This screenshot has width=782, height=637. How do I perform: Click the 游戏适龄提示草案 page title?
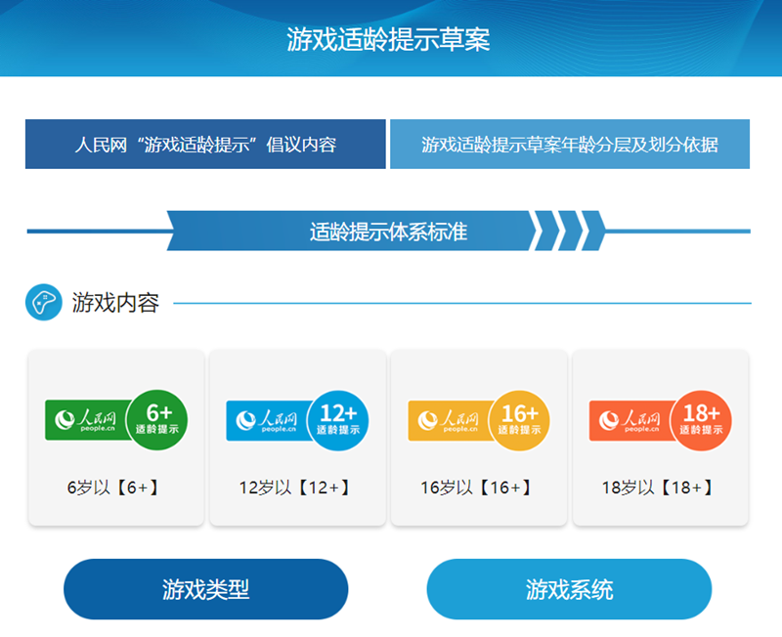tap(388, 40)
